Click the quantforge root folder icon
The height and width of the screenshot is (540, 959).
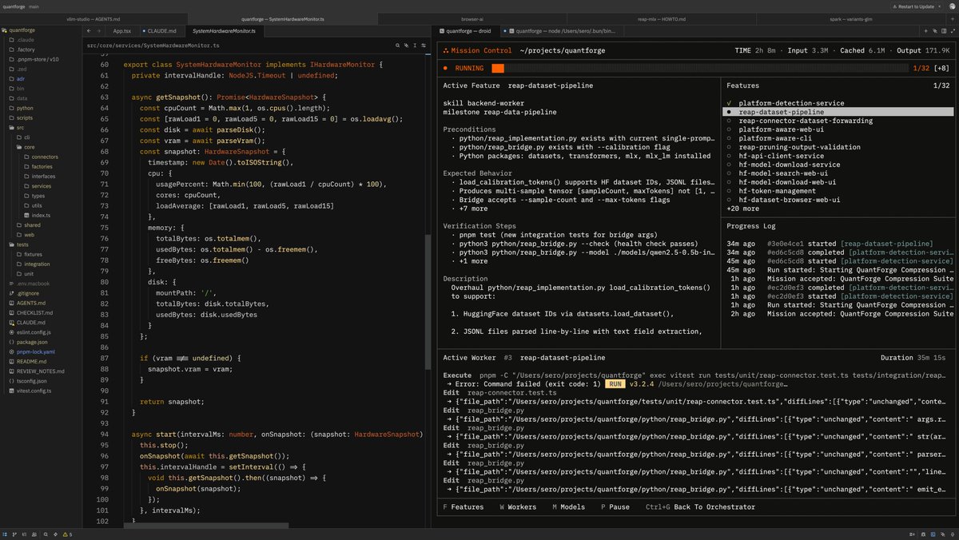(4, 30)
